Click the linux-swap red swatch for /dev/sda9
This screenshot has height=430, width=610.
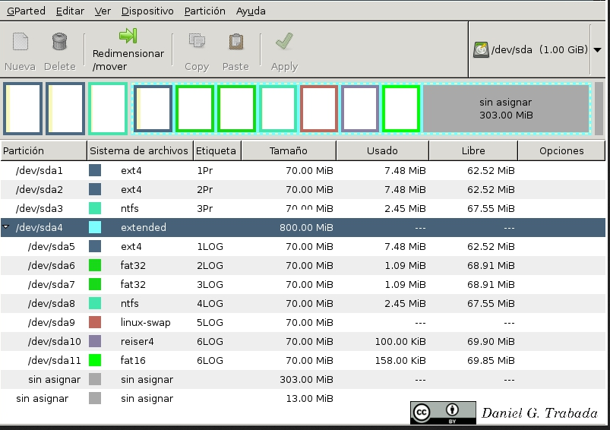point(95,322)
